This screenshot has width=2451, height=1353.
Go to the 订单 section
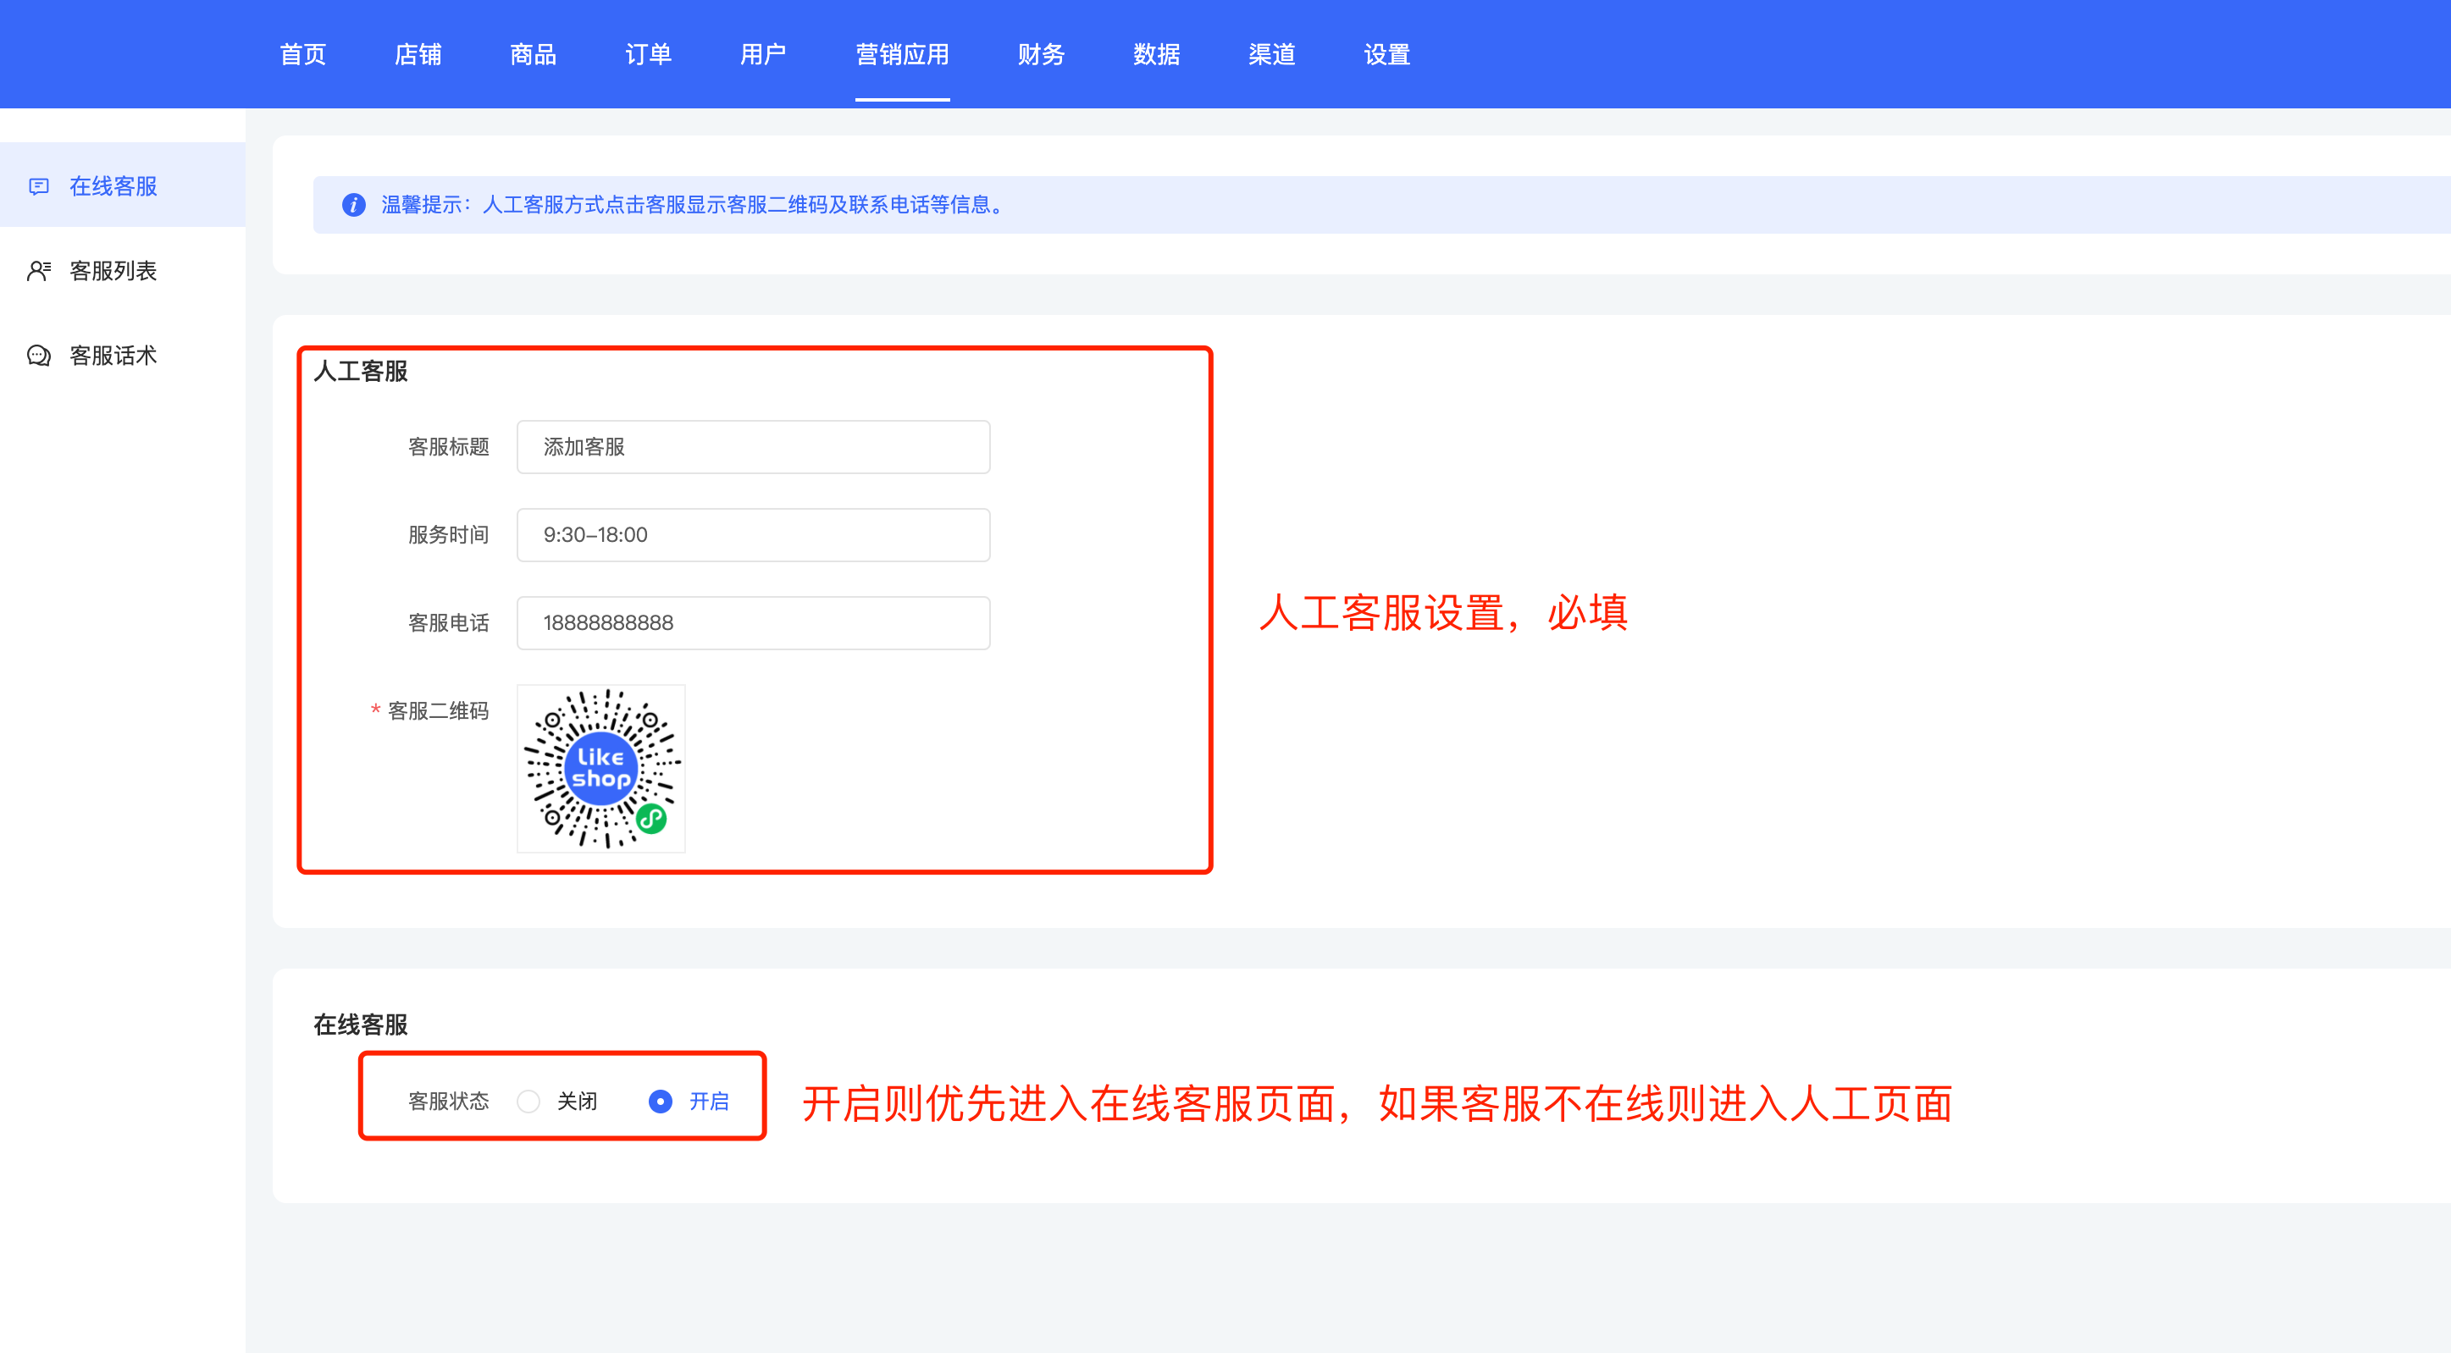tap(648, 54)
